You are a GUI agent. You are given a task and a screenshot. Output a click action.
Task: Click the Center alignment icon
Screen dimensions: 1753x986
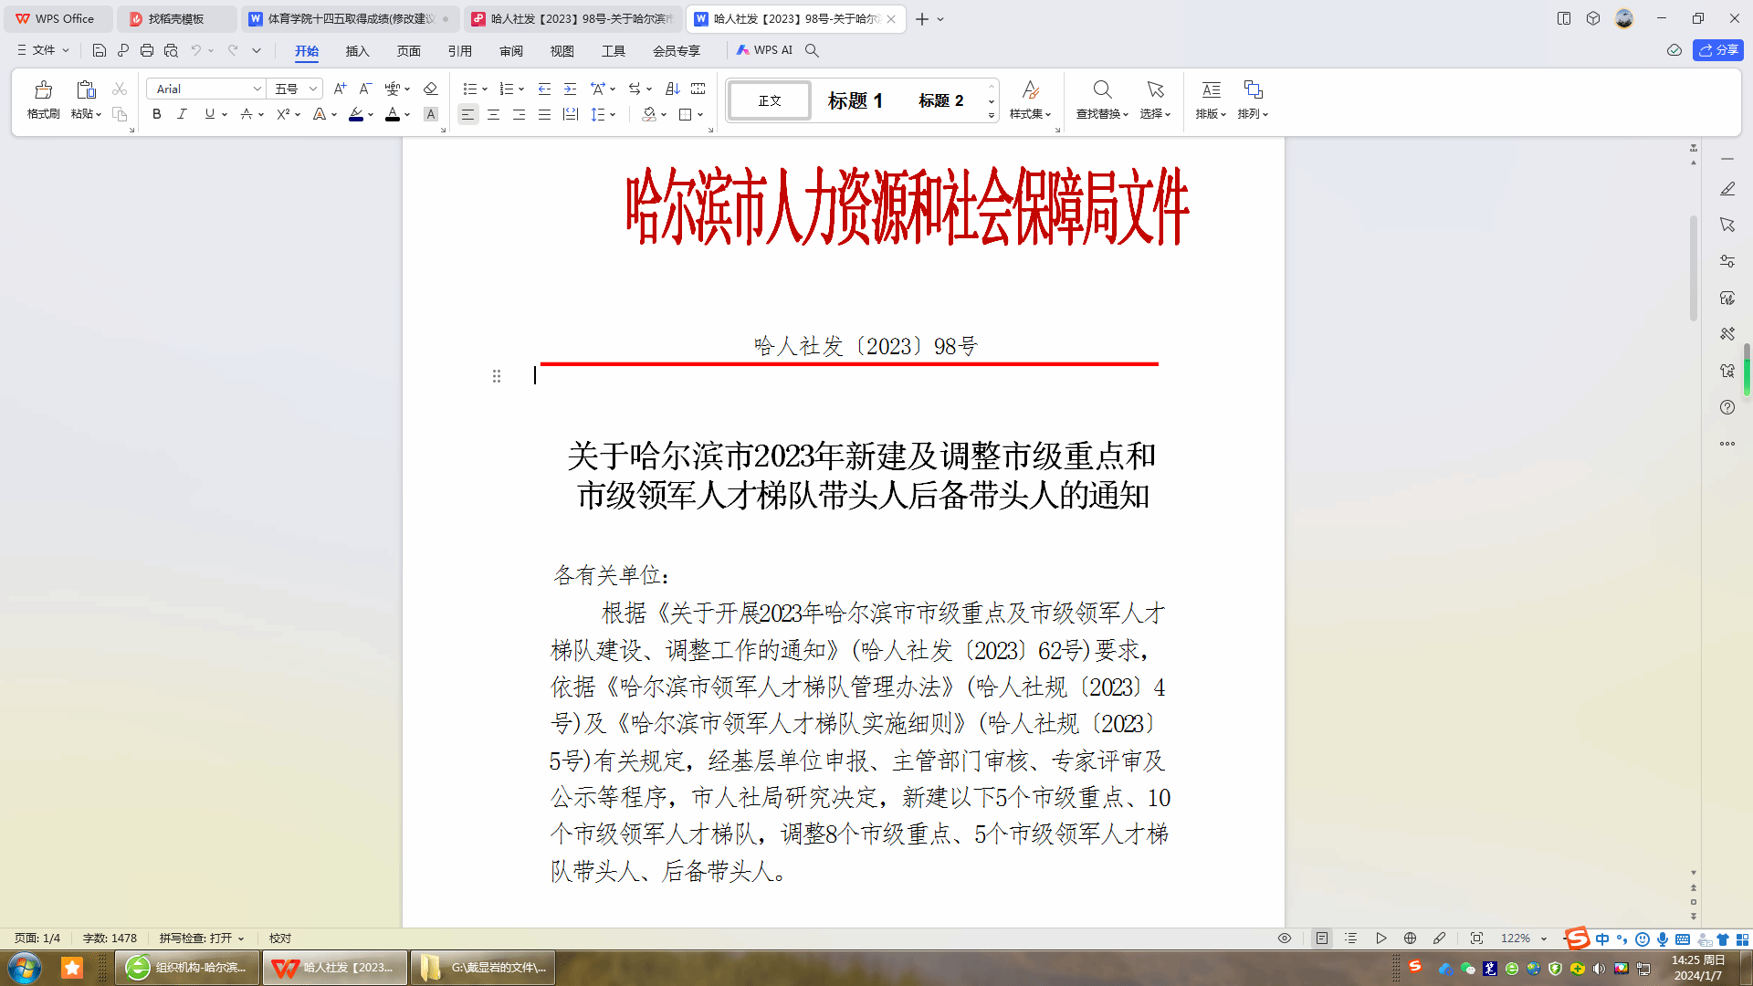pos(493,114)
